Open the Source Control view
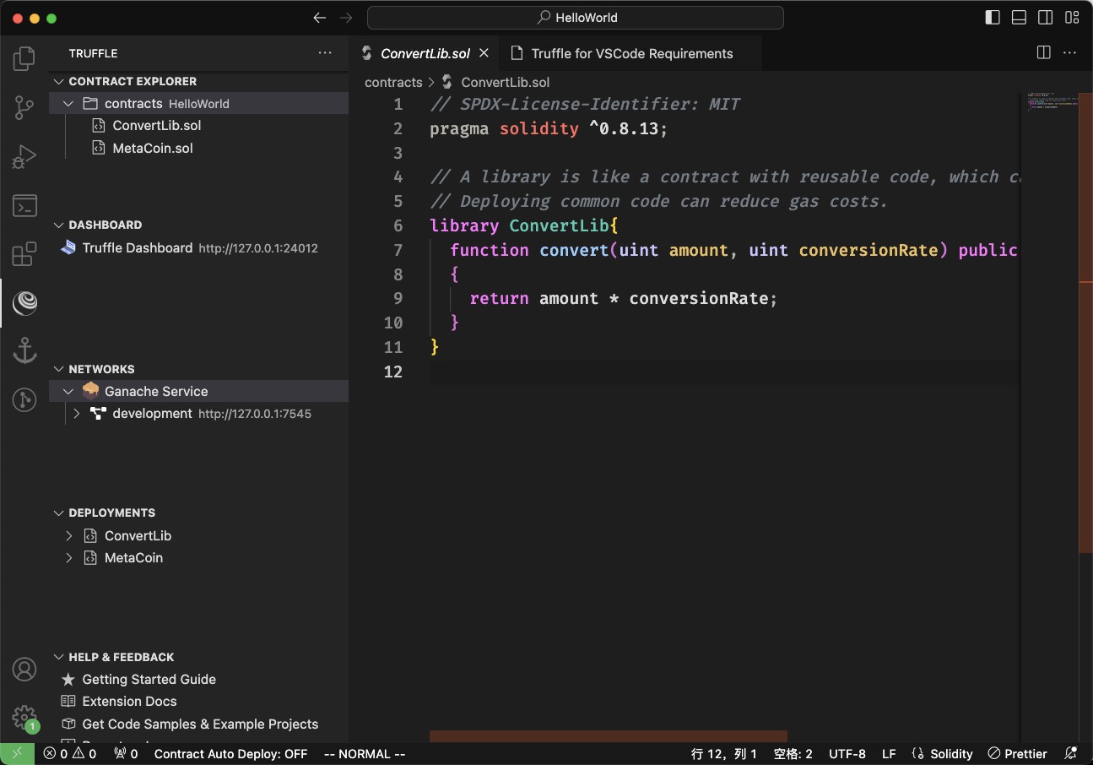The width and height of the screenshot is (1093, 765). pos(24,107)
